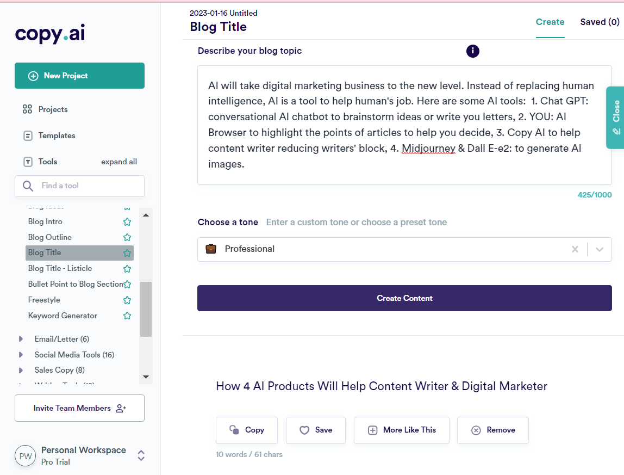Click the tools list scrollbar thumb
Viewport: 624px width, 475px height.
tap(146, 309)
